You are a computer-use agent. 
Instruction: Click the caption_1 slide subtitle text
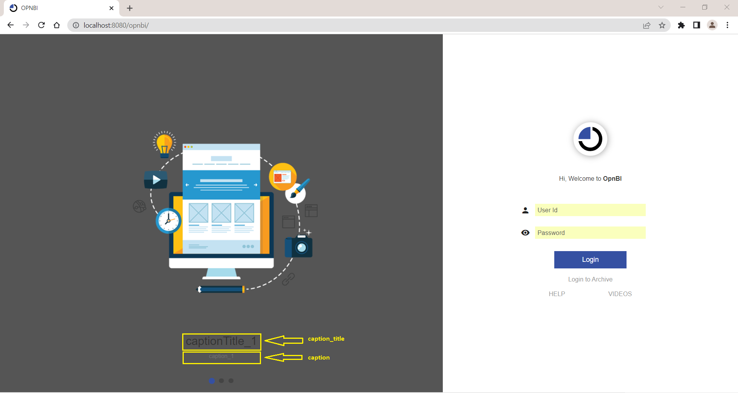[x=221, y=356]
